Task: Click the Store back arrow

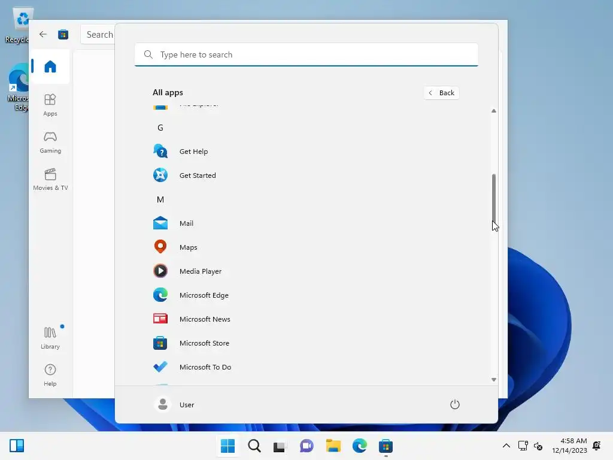Action: pos(43,34)
